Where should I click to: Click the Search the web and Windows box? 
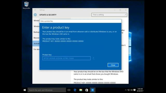[x=47, y=90]
